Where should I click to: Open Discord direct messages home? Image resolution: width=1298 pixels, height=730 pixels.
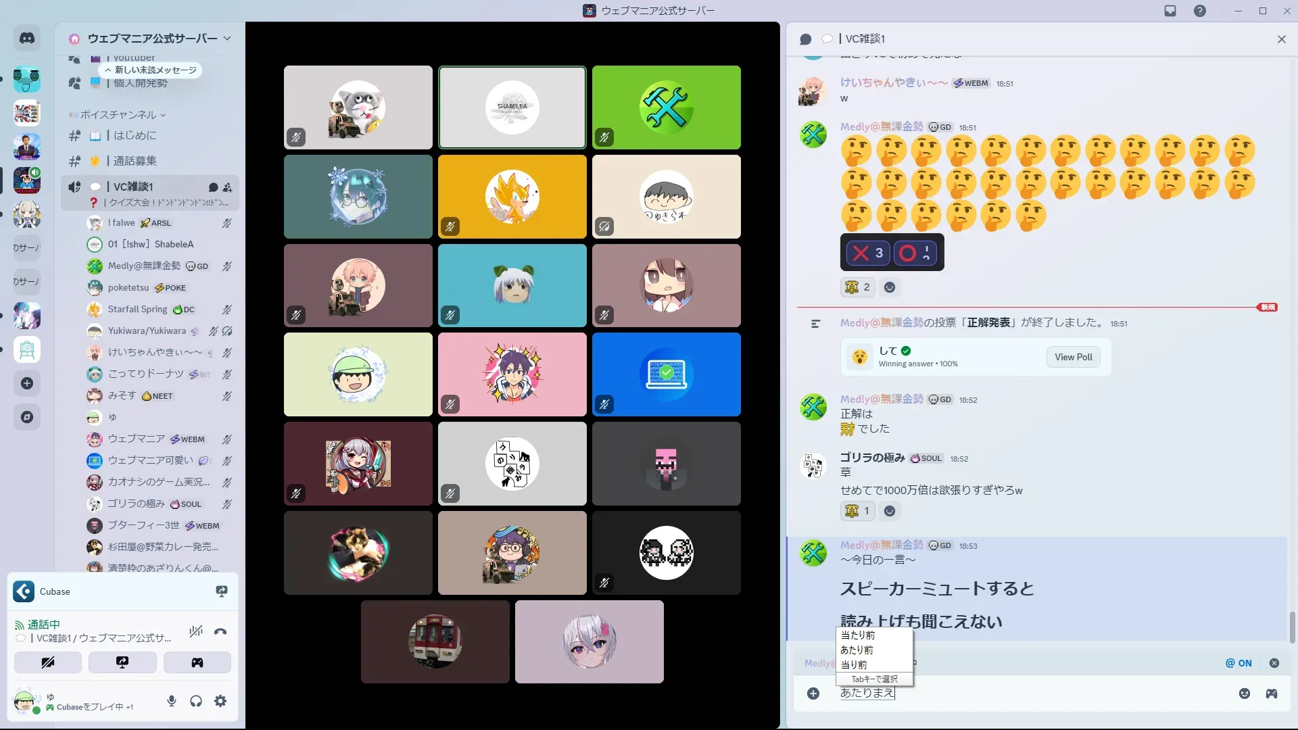(x=27, y=39)
